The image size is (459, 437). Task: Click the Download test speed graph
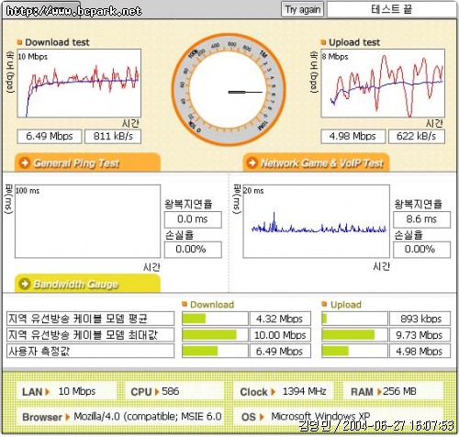(79, 84)
